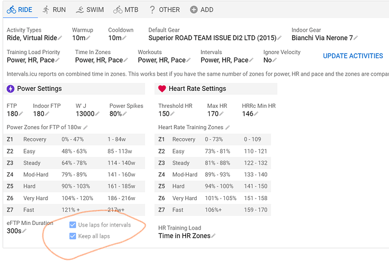This screenshot has width=389, height=261.
Task: Edit HR Training Load Time in HR Zones
Action: point(213,236)
